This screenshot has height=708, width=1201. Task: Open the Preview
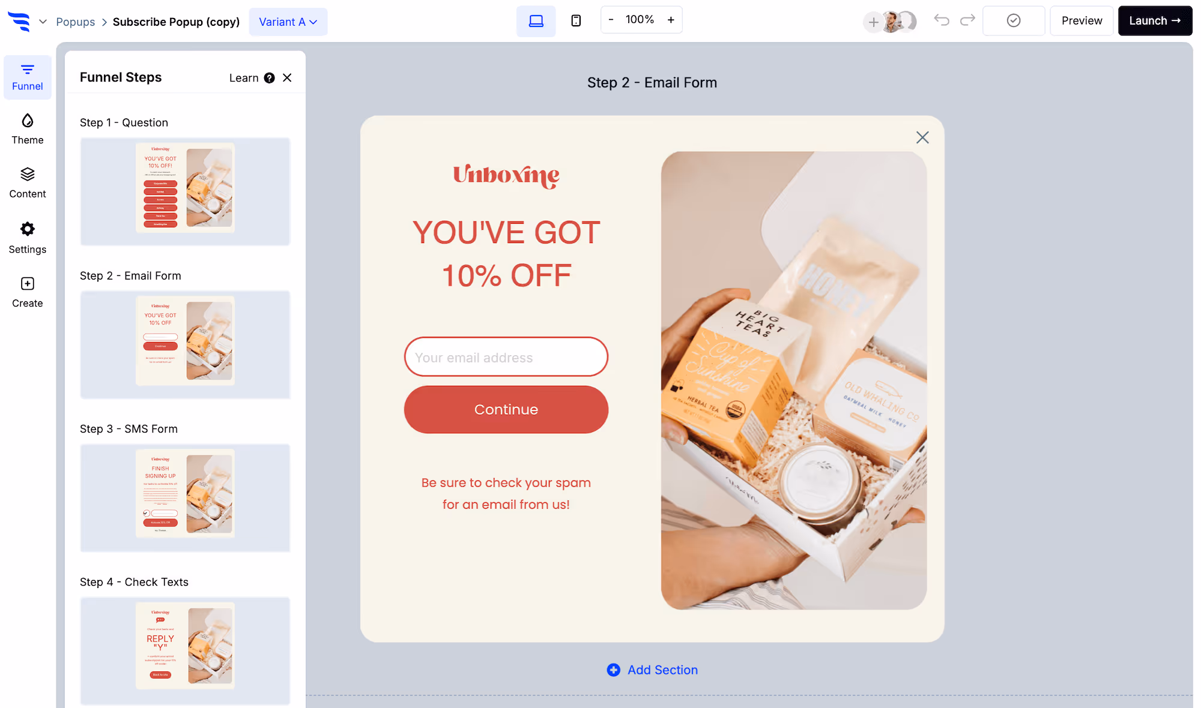coord(1082,21)
